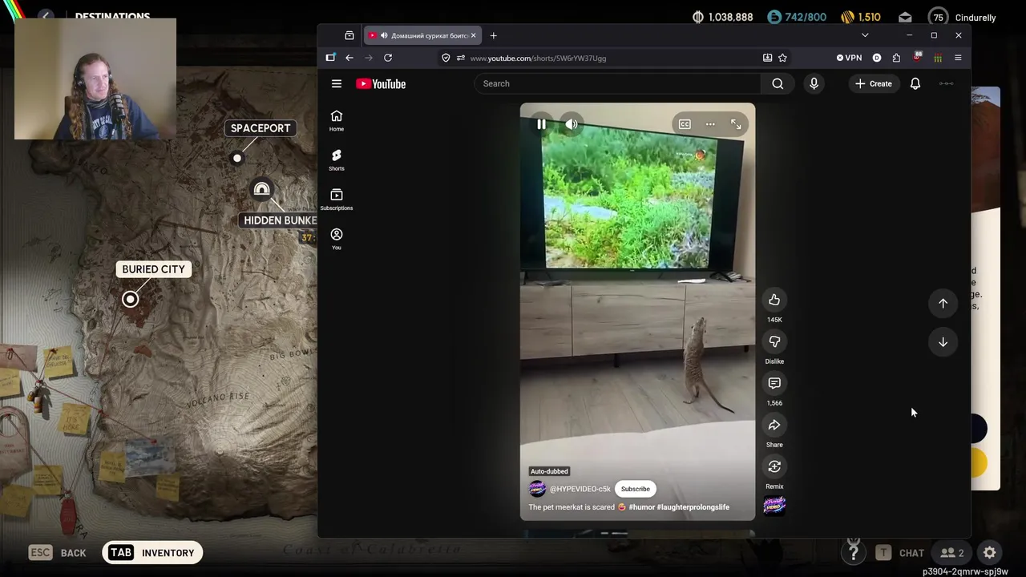Open the @HYPEVIDEO-c5k channel link

[x=580, y=489]
